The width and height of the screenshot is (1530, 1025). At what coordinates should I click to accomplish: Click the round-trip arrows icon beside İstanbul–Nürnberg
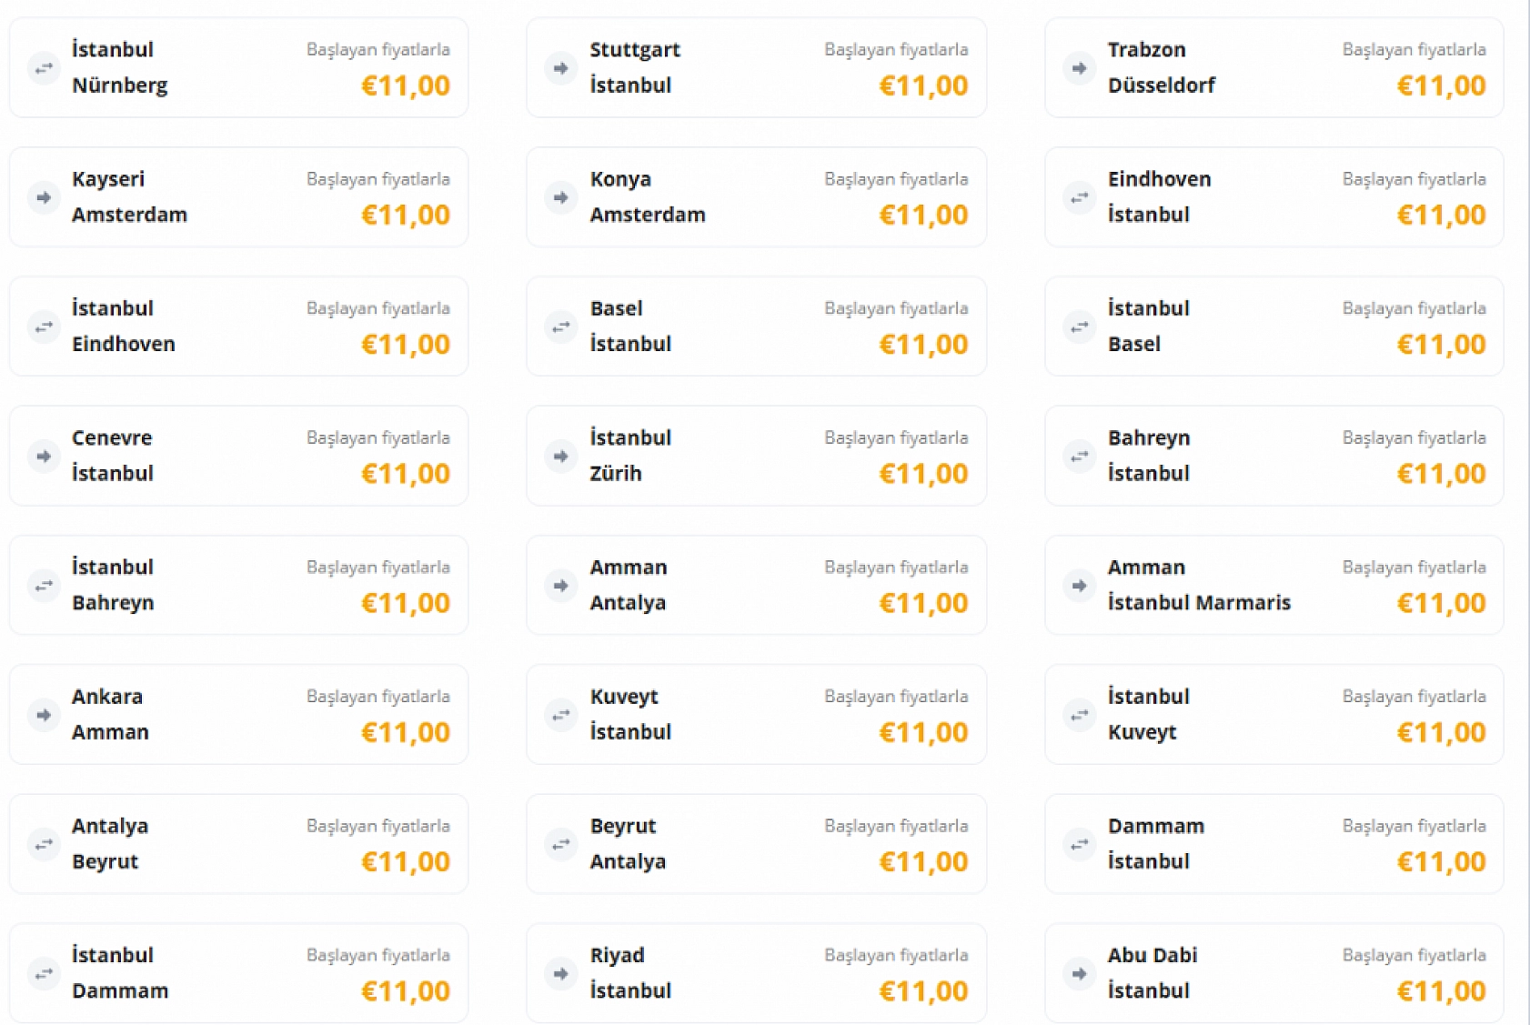pyautogui.click(x=44, y=68)
